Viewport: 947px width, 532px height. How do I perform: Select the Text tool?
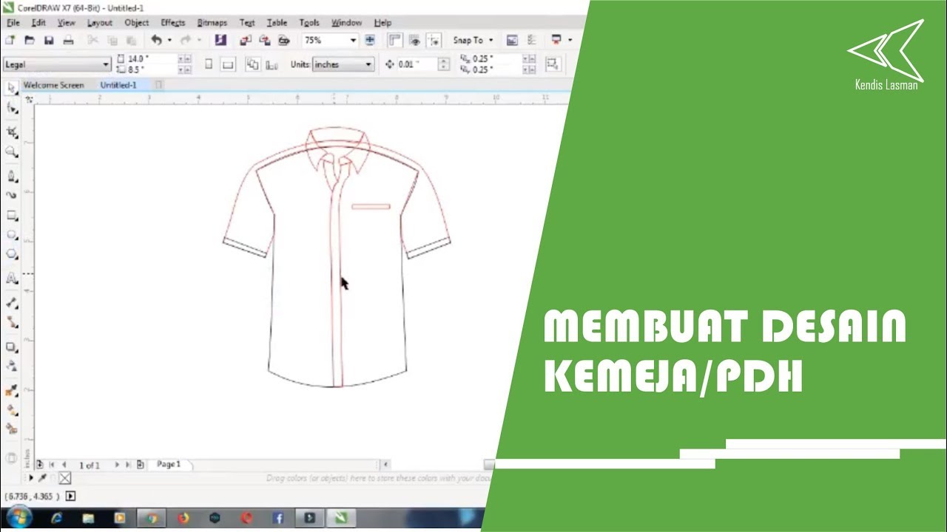(x=11, y=279)
